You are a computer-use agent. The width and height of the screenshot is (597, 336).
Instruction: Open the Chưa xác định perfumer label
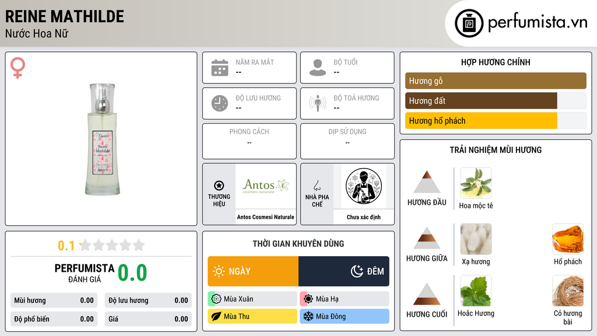pyautogui.click(x=364, y=217)
